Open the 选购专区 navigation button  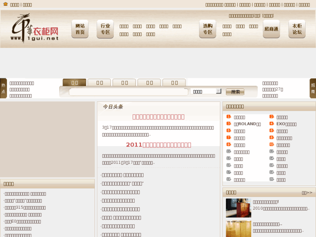click(208, 29)
